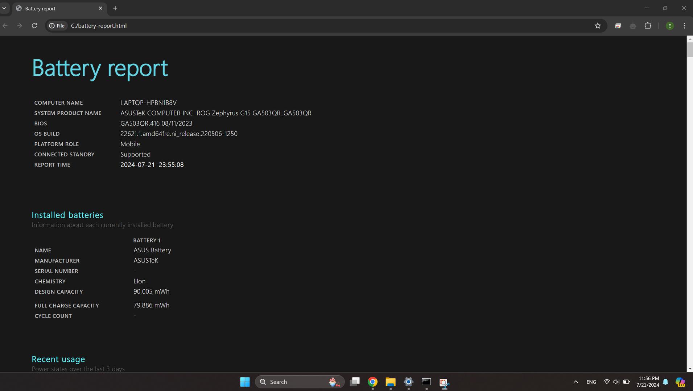Click the computer name LAPTOP-HPBN1B8V
The image size is (693, 391).
tap(148, 103)
